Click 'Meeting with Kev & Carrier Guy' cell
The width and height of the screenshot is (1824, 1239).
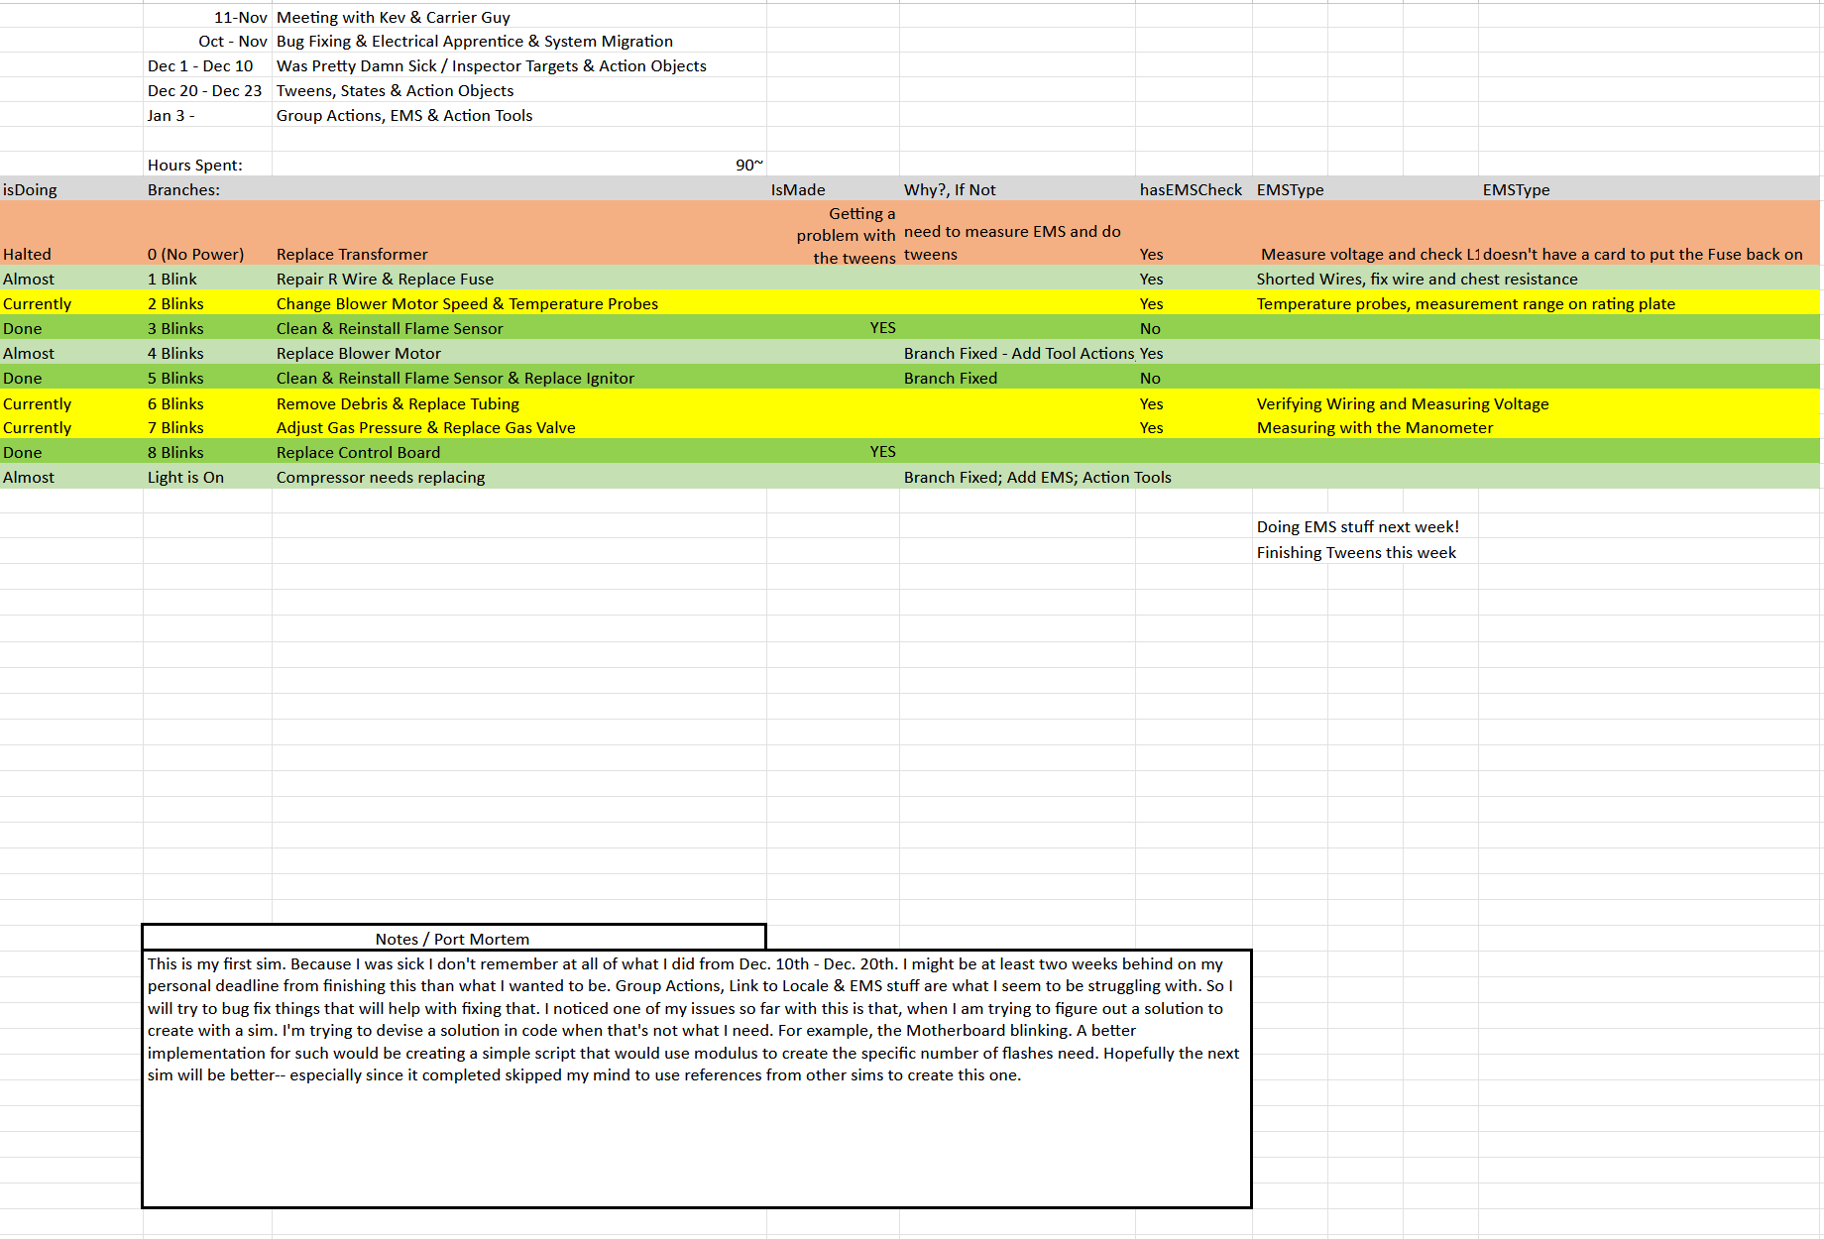(x=518, y=17)
